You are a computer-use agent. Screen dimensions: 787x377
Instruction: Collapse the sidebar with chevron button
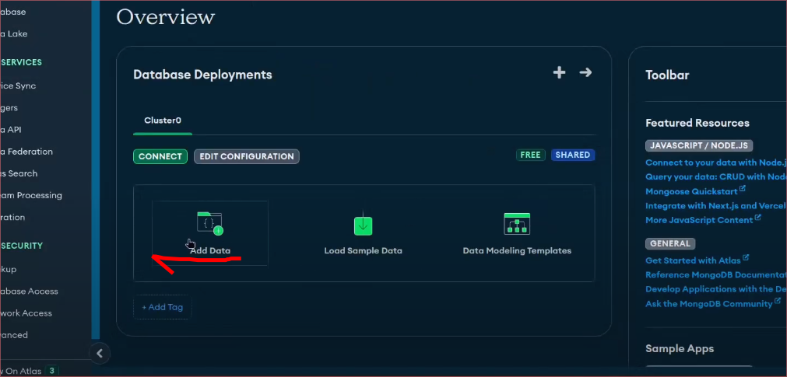[99, 354]
